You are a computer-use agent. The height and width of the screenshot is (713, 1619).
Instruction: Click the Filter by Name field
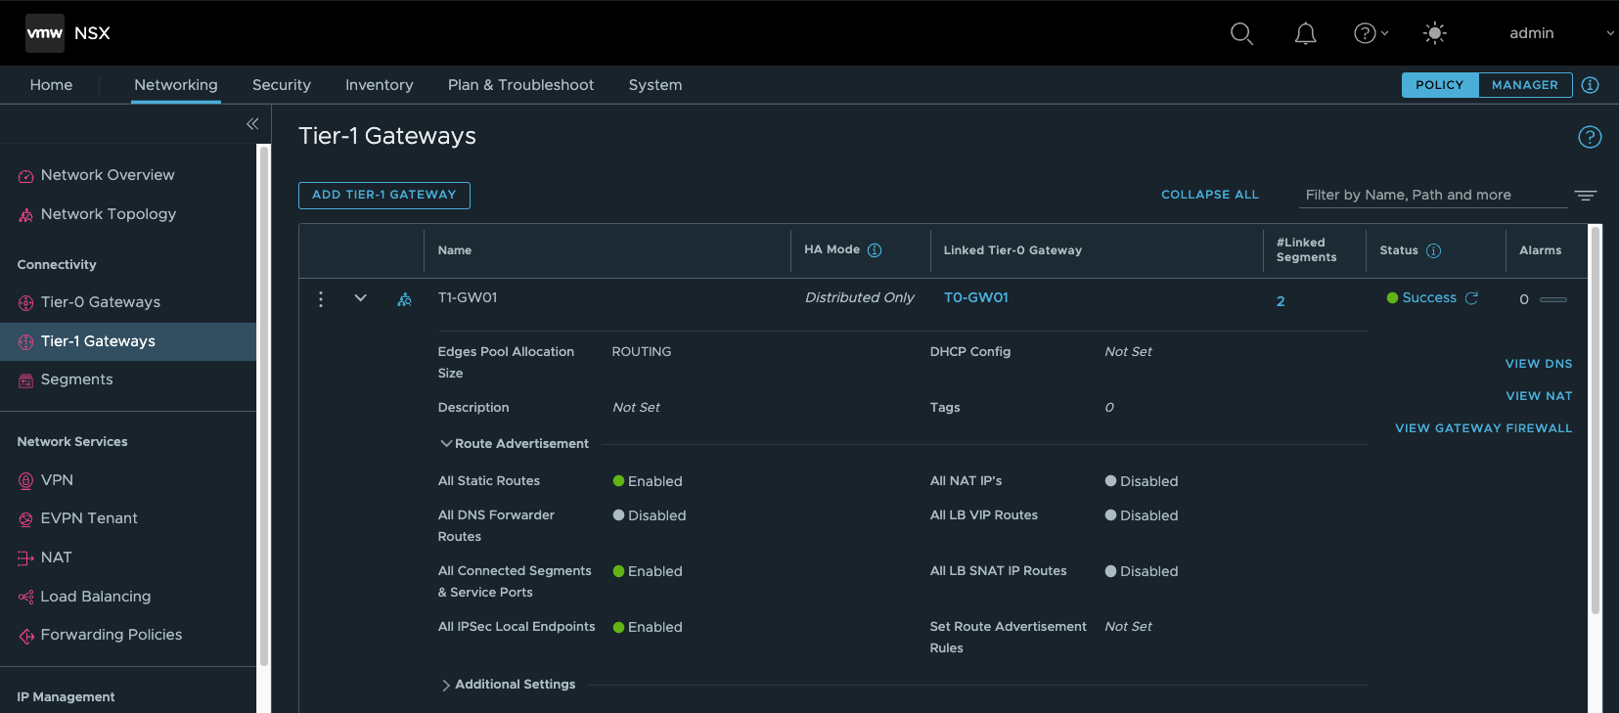tap(1433, 195)
